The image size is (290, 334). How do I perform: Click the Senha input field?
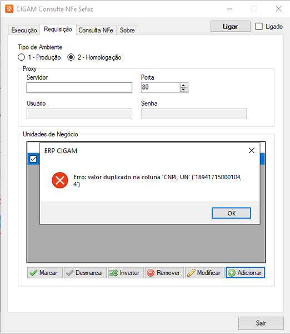coord(194,114)
